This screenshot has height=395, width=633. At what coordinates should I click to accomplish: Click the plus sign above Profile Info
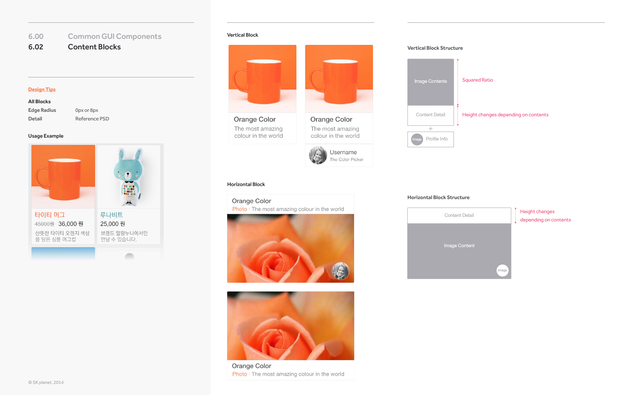430,129
